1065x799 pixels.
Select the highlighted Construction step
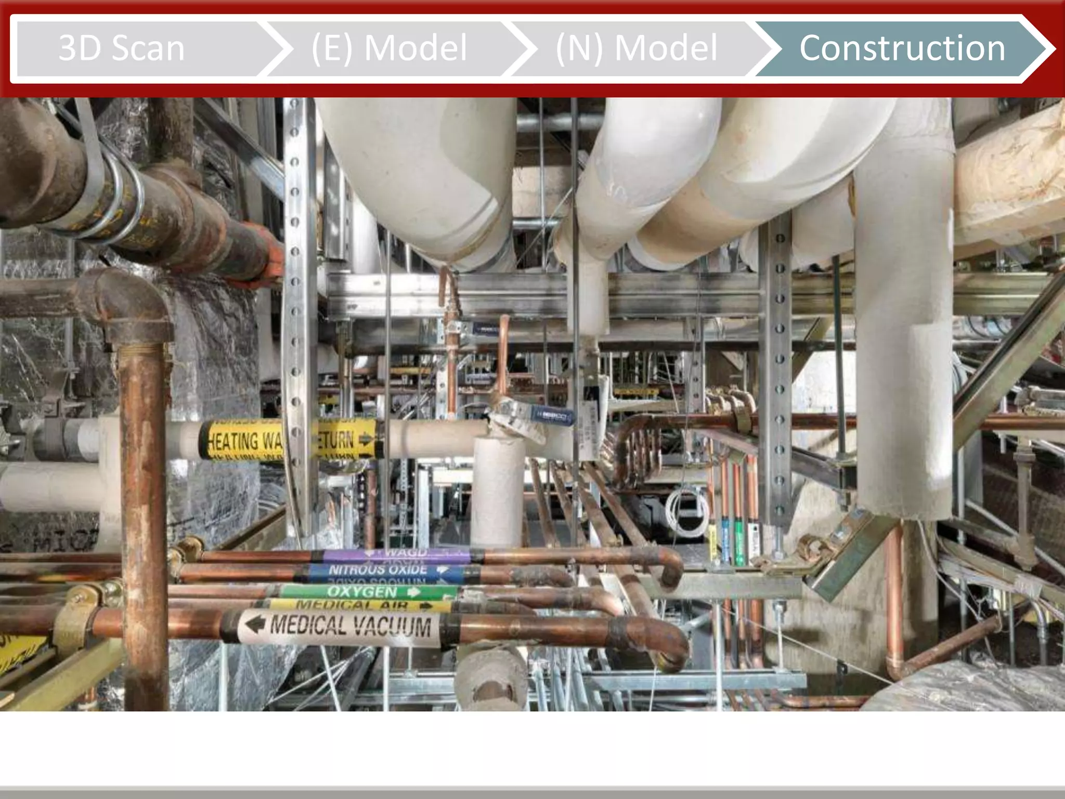902,48
